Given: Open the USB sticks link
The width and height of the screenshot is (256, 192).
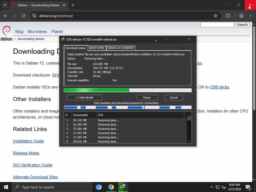Looking at the screenshot, I should 219,87.
